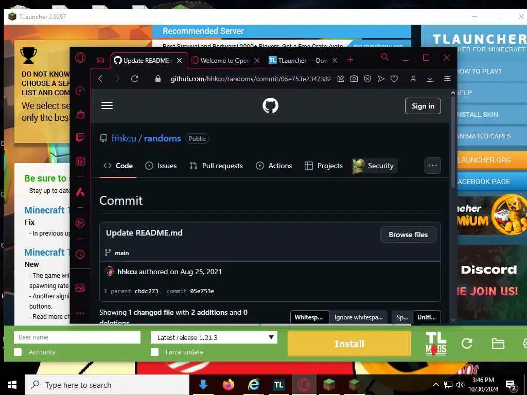This screenshot has width=527, height=395.
Task: Open History clock sidebar icon
Action: (80, 254)
